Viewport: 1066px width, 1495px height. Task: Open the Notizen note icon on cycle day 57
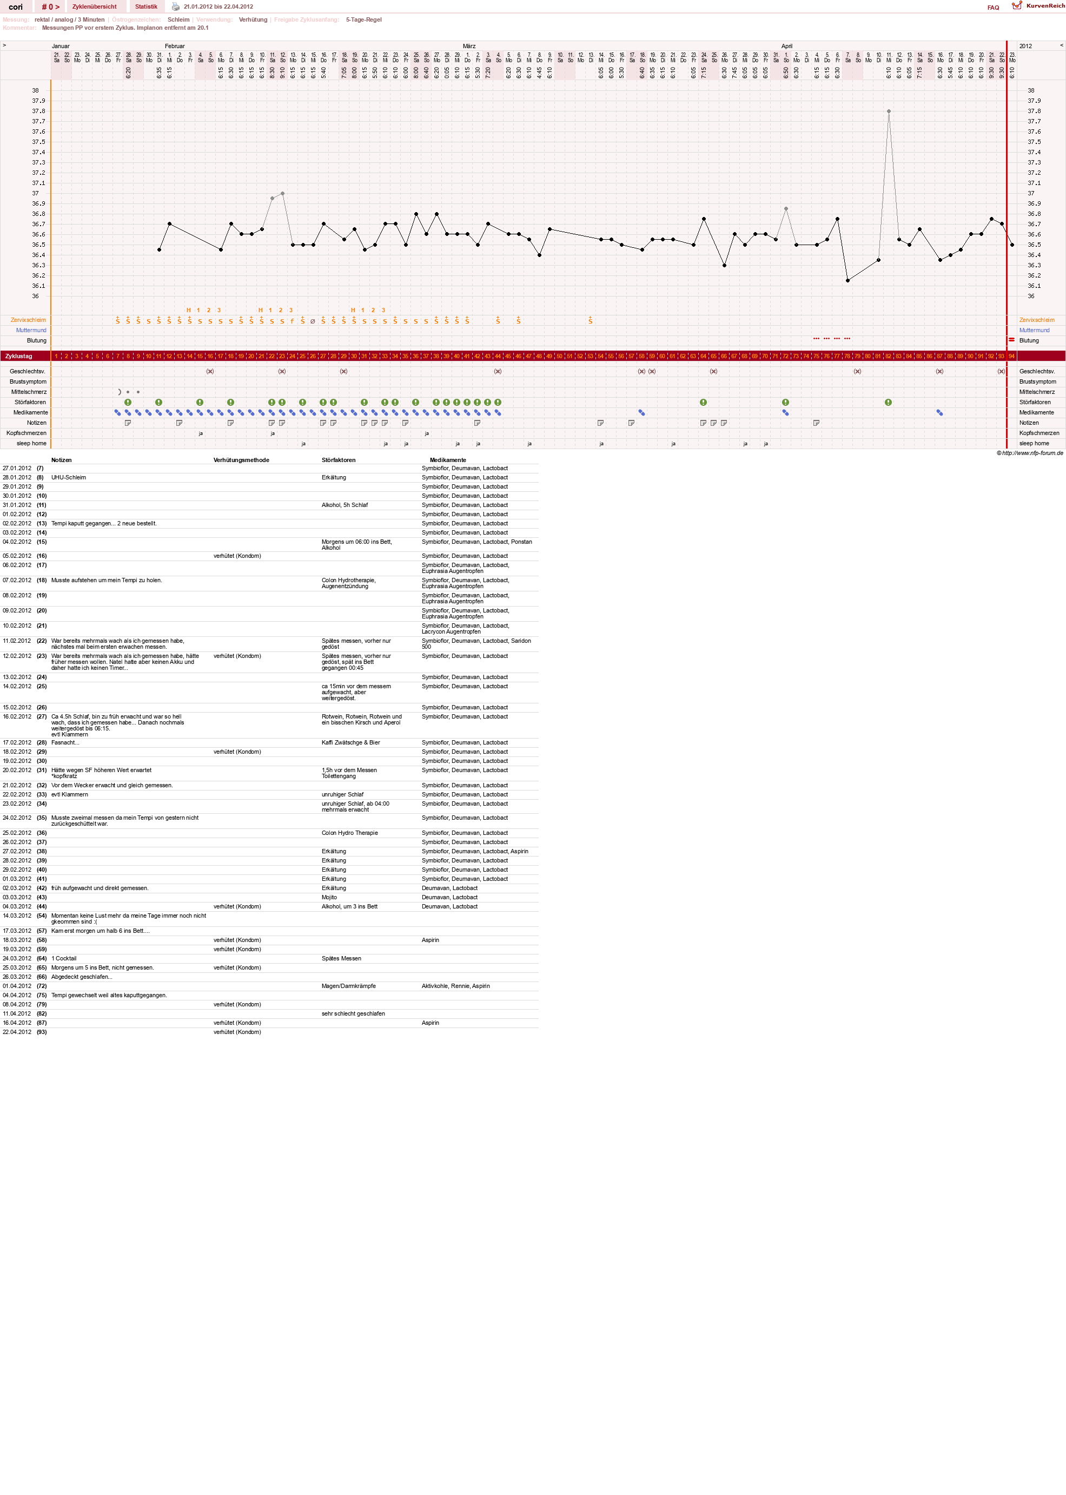632,423
